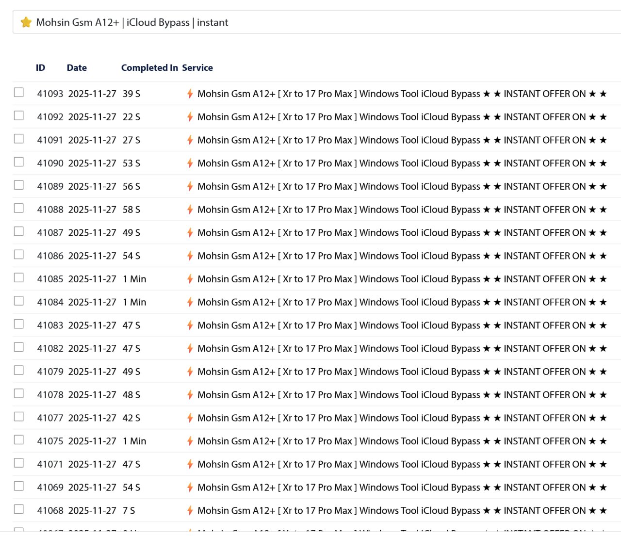Click the lightning icon beside order 41071

pos(190,464)
